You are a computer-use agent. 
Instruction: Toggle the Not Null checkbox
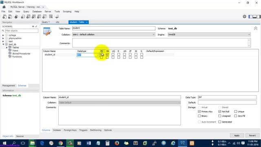coord(220,111)
